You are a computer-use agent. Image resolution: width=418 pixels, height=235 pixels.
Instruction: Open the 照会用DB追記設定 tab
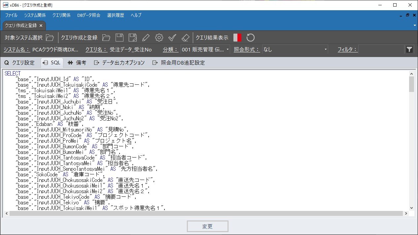179,63
